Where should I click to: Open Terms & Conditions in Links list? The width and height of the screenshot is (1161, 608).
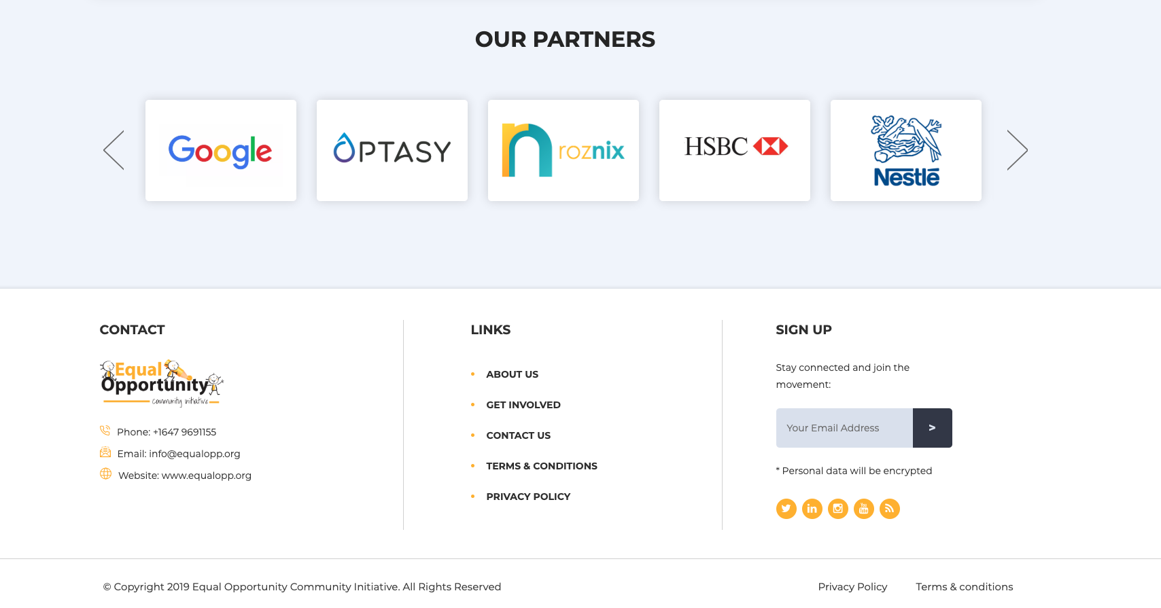[x=541, y=466]
